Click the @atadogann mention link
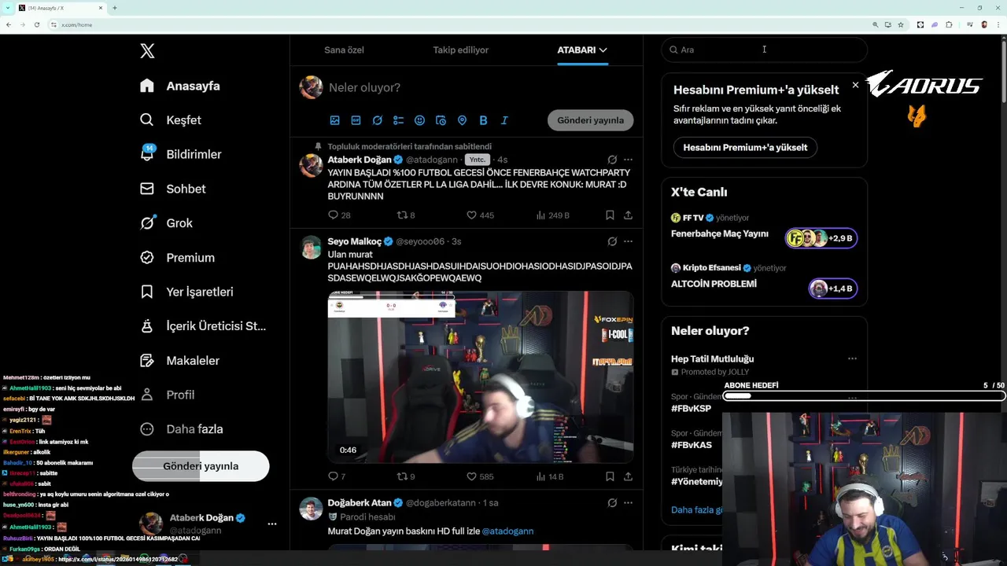Screen dimensions: 1007x566 pyautogui.click(x=507, y=531)
